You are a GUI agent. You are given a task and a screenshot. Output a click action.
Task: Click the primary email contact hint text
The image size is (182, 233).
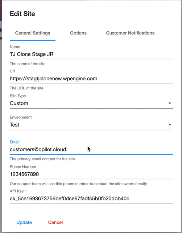point(43,159)
